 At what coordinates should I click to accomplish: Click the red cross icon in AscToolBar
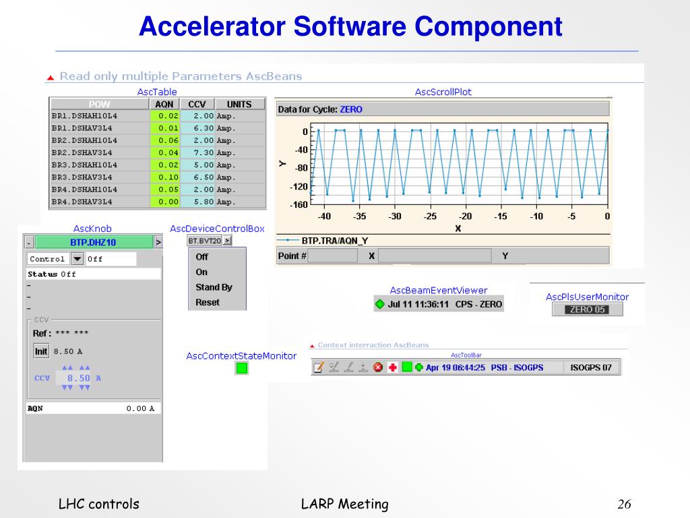tap(393, 368)
